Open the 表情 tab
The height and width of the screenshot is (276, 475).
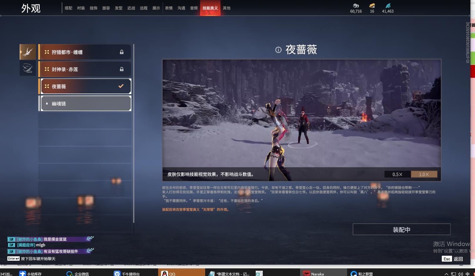pyautogui.click(x=169, y=8)
